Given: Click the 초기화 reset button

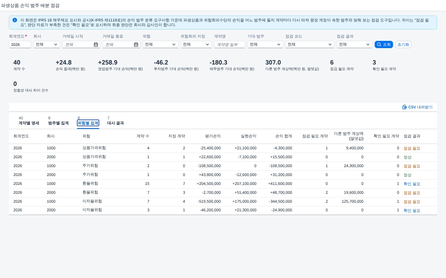Looking at the screenshot, I should click(x=403, y=44).
